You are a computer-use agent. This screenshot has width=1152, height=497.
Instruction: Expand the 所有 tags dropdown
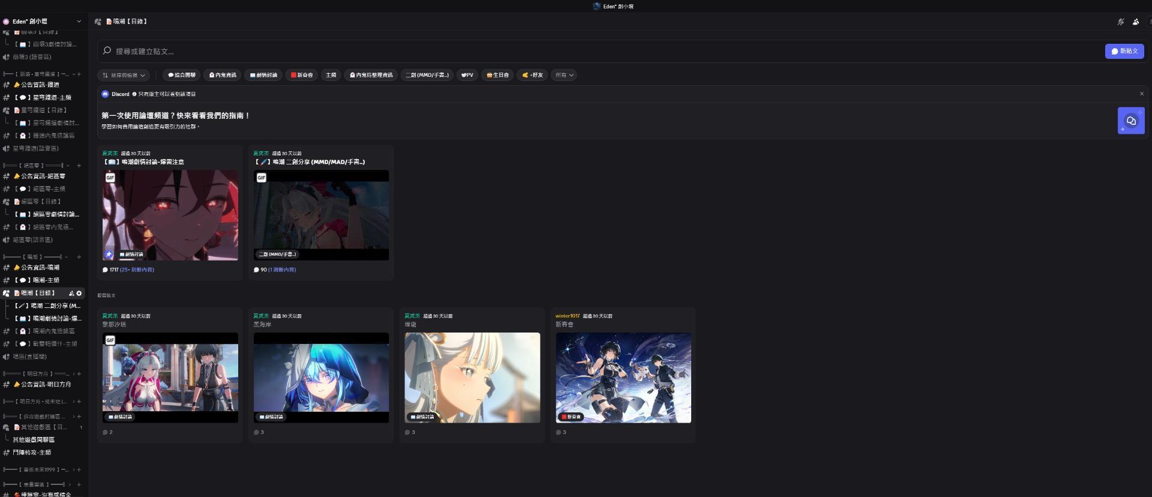(564, 76)
